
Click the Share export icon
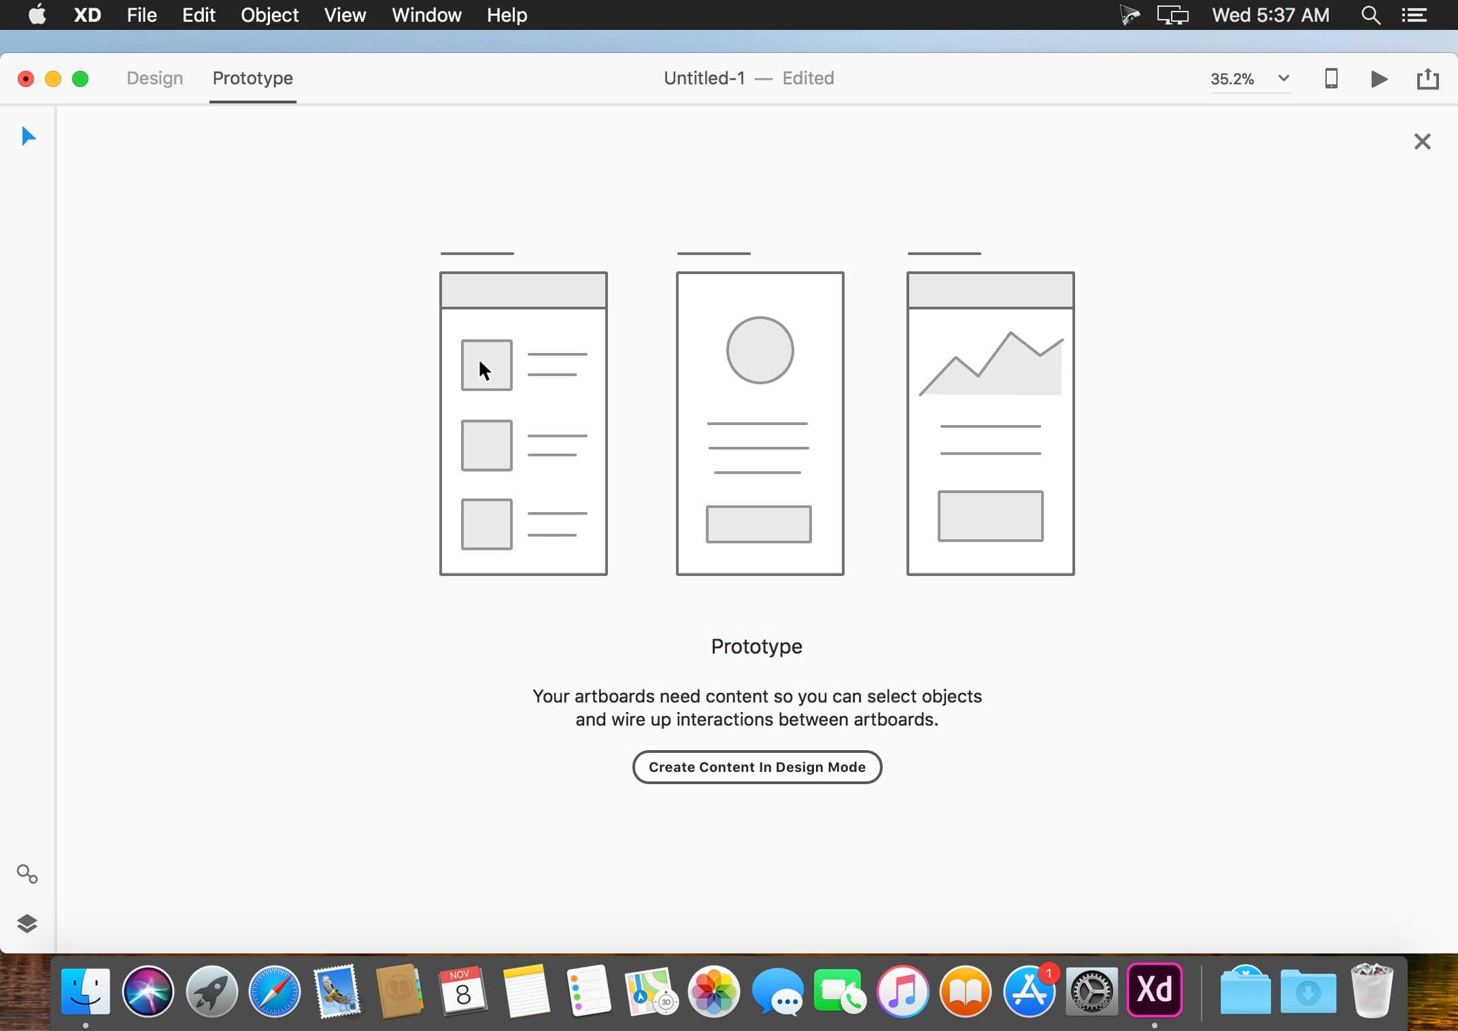point(1427,79)
